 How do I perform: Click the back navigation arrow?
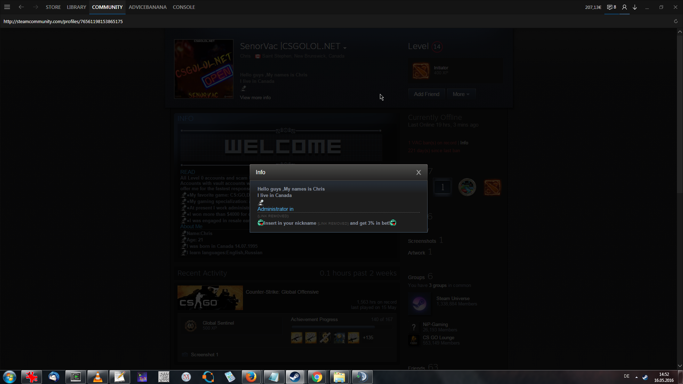click(x=21, y=7)
